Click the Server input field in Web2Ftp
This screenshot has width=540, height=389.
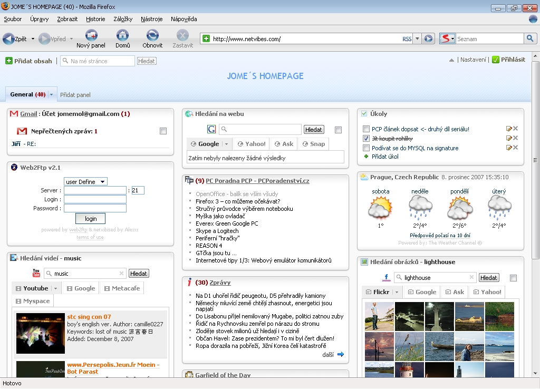(95, 190)
